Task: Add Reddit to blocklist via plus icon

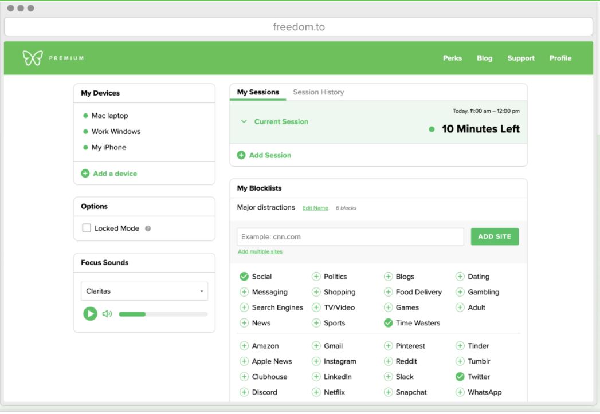Action: (x=388, y=361)
